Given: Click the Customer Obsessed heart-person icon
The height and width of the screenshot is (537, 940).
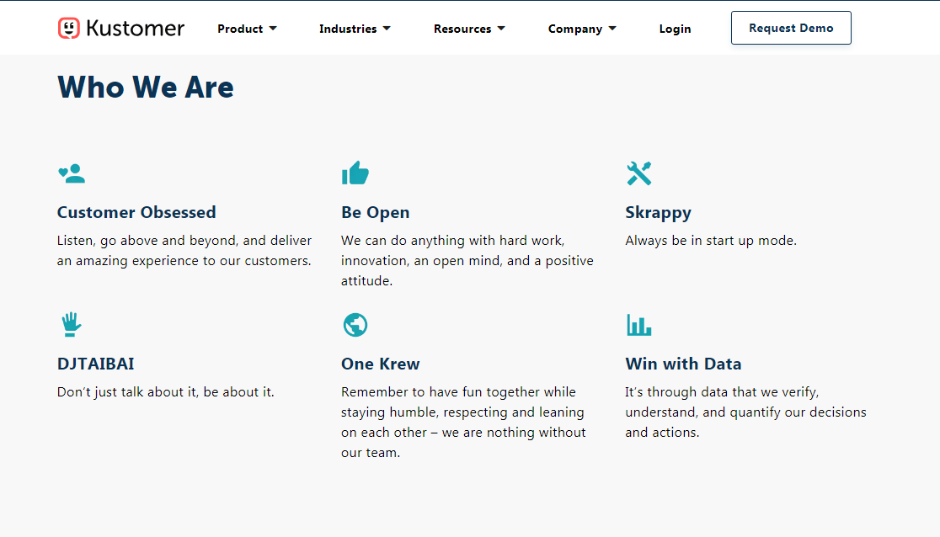Looking at the screenshot, I should coord(72,174).
